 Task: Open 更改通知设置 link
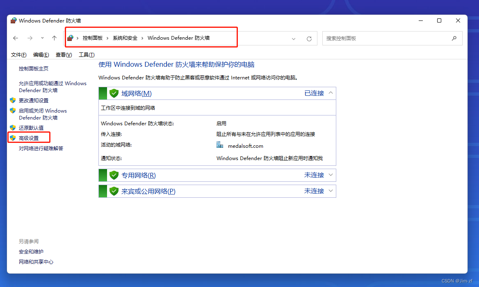point(34,100)
